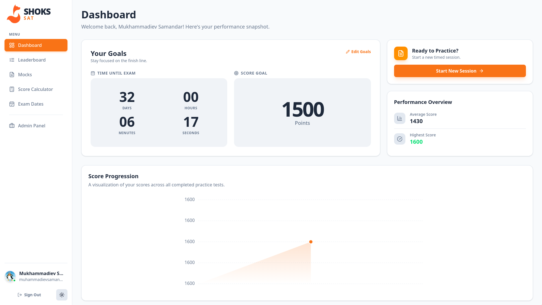Click the Average Score bar chart icon
Screen dimensions: 542x305
coord(399,118)
